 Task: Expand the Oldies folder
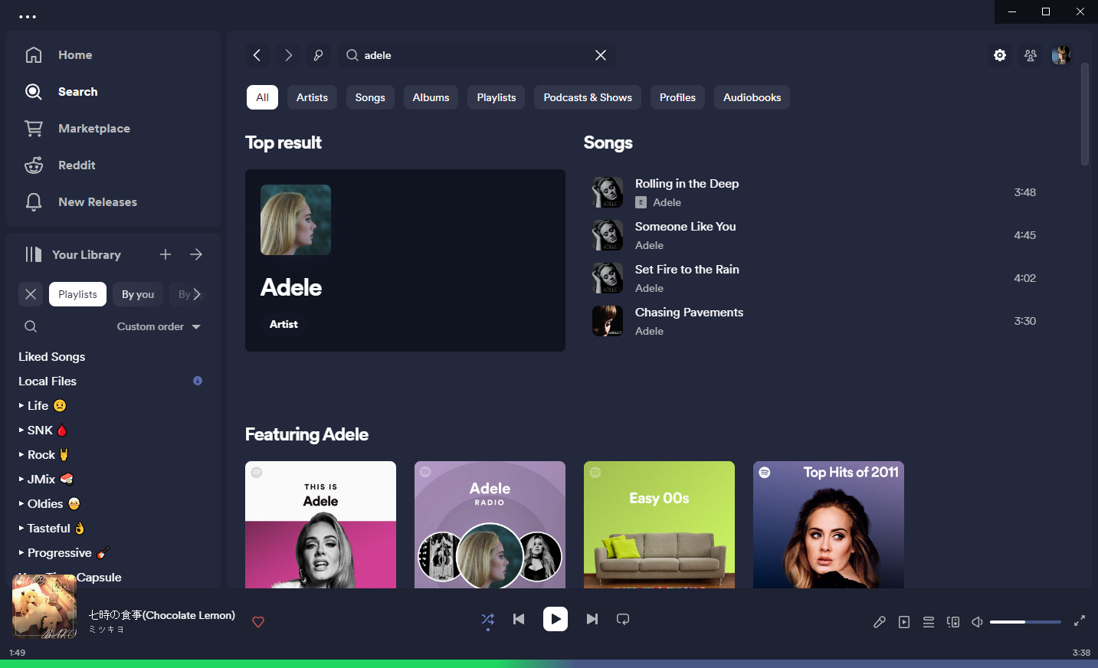pos(21,503)
